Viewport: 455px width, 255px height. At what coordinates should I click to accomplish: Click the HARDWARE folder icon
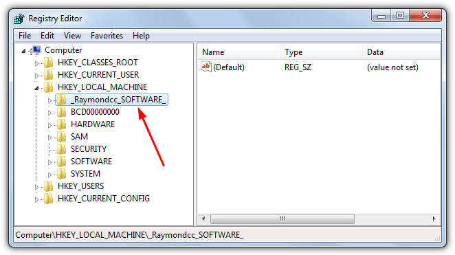(61, 124)
